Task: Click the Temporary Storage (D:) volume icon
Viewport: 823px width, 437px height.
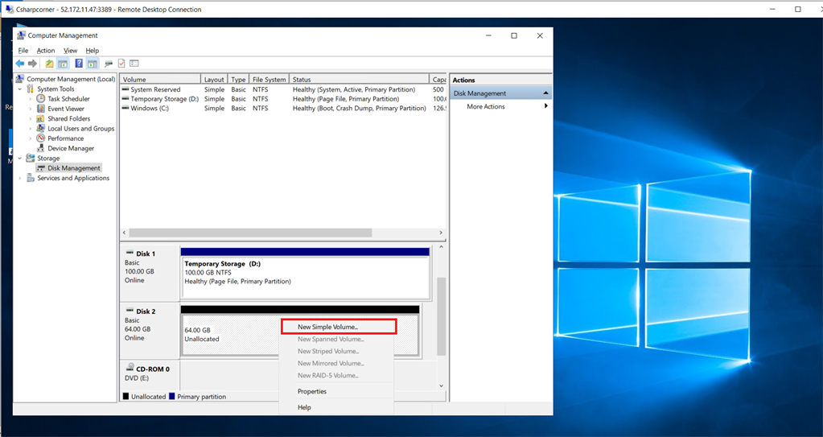Action: 126,99
